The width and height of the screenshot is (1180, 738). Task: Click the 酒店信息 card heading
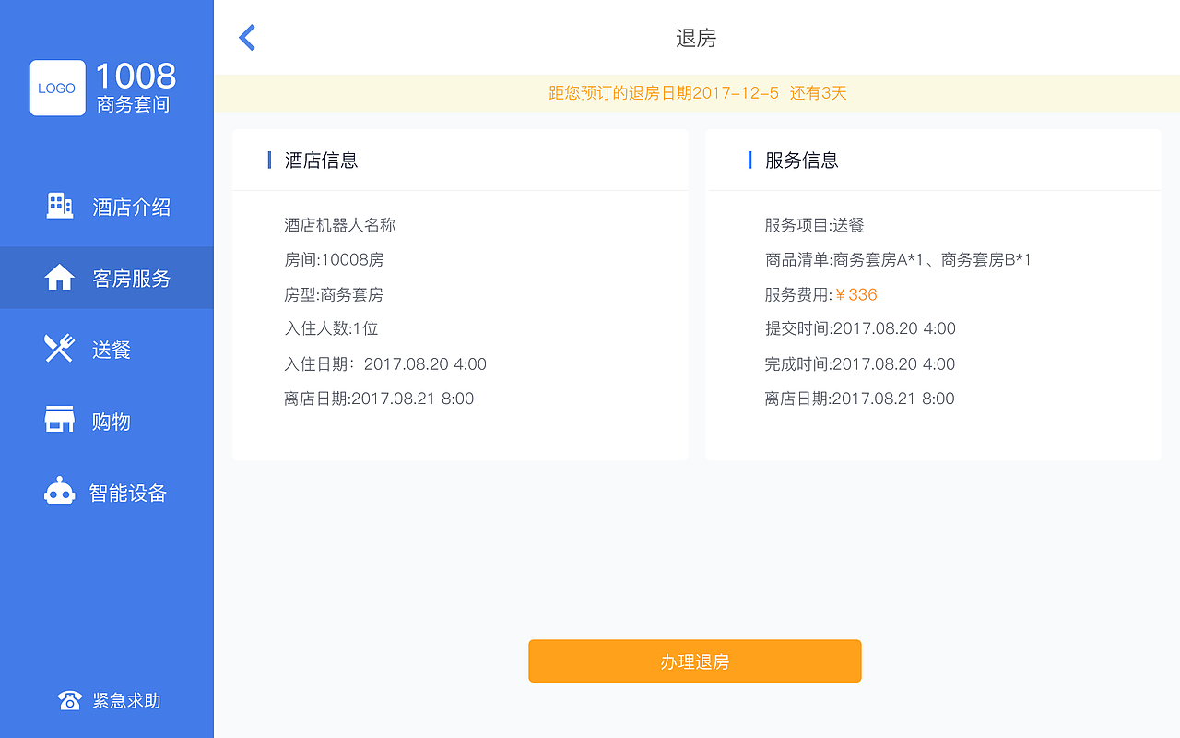[x=321, y=161]
